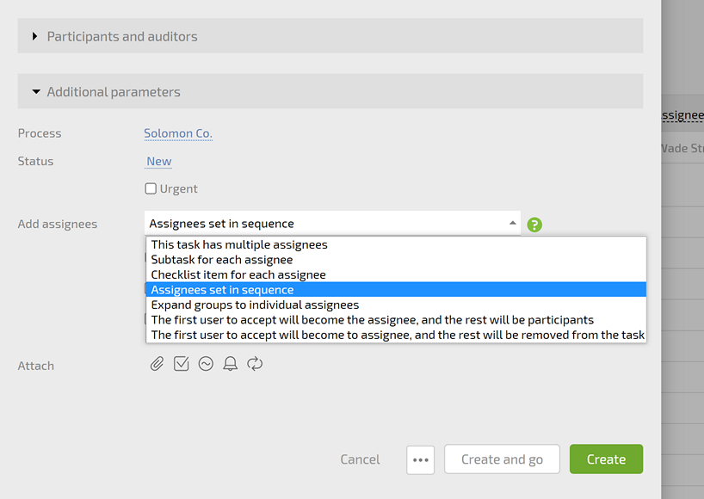Close the Add assignees dropdown via its arrow

click(x=513, y=224)
